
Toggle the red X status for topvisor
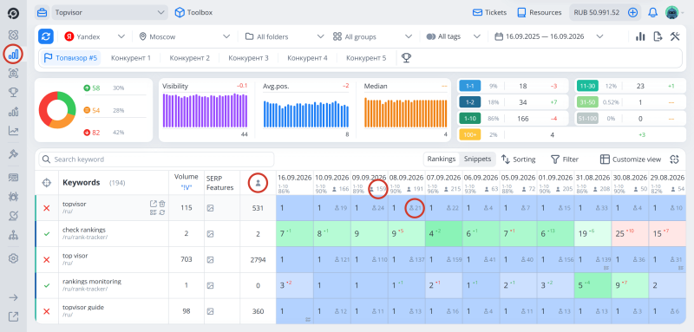[47, 208]
